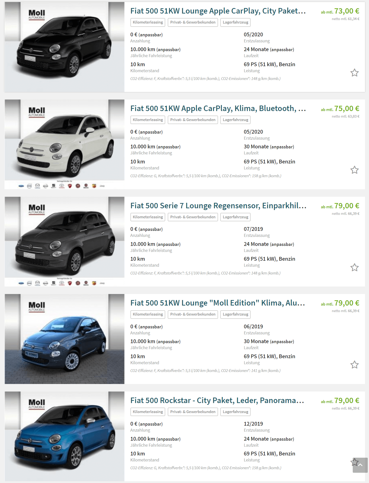Click Lagerfahrzeug tag on the second listing
This screenshot has height=483, width=369.
click(x=235, y=120)
